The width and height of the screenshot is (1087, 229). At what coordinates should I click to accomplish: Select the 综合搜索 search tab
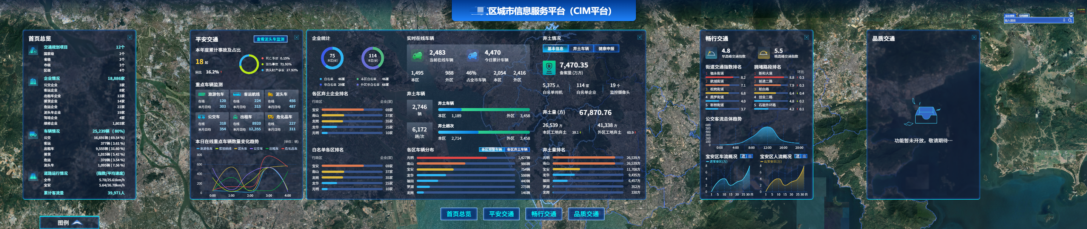(1010, 15)
